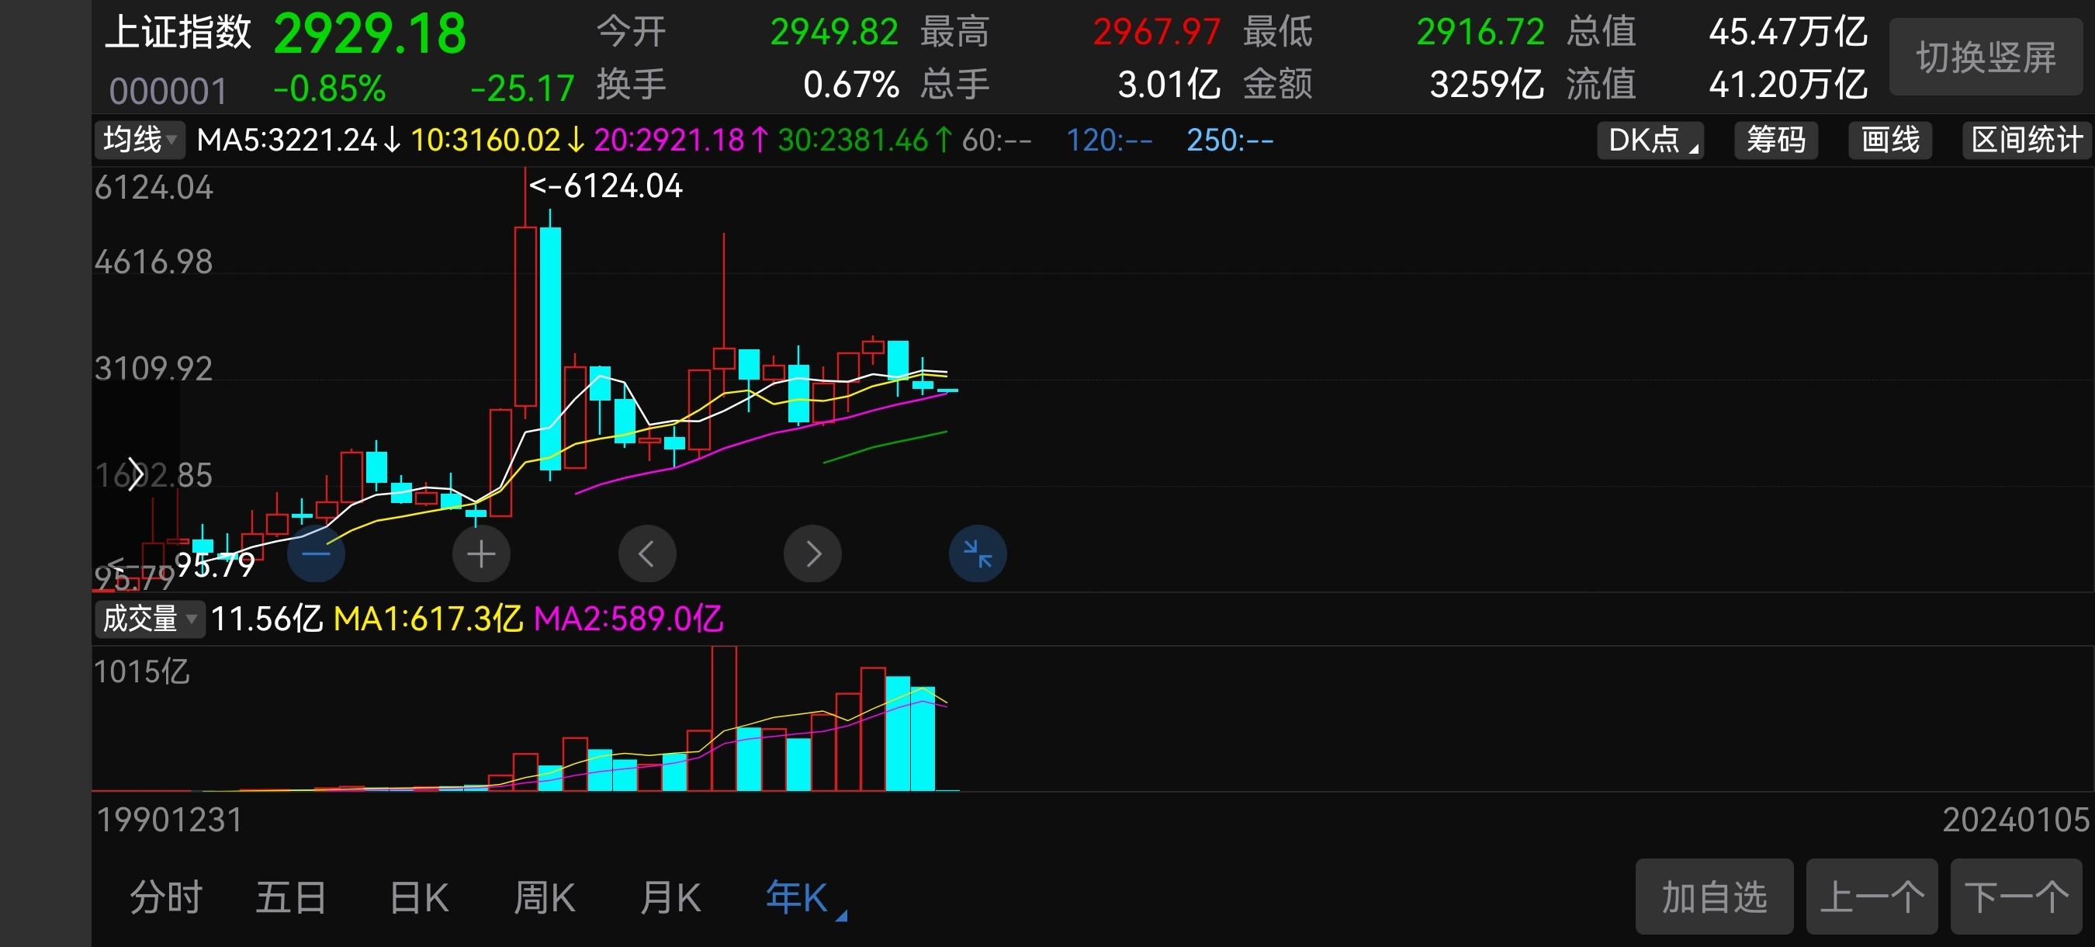Open the 筹码 (chip distribution) tool
The image size is (2095, 947).
[x=1775, y=140]
